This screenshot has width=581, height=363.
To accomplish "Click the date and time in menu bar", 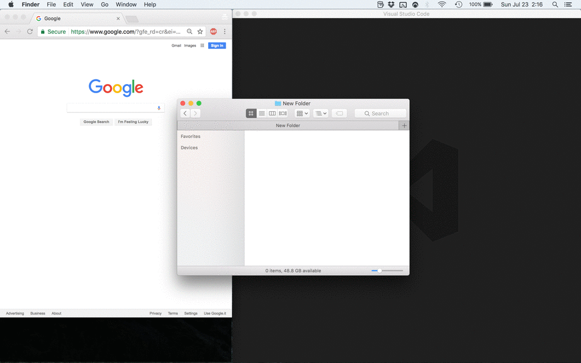I will [522, 4].
